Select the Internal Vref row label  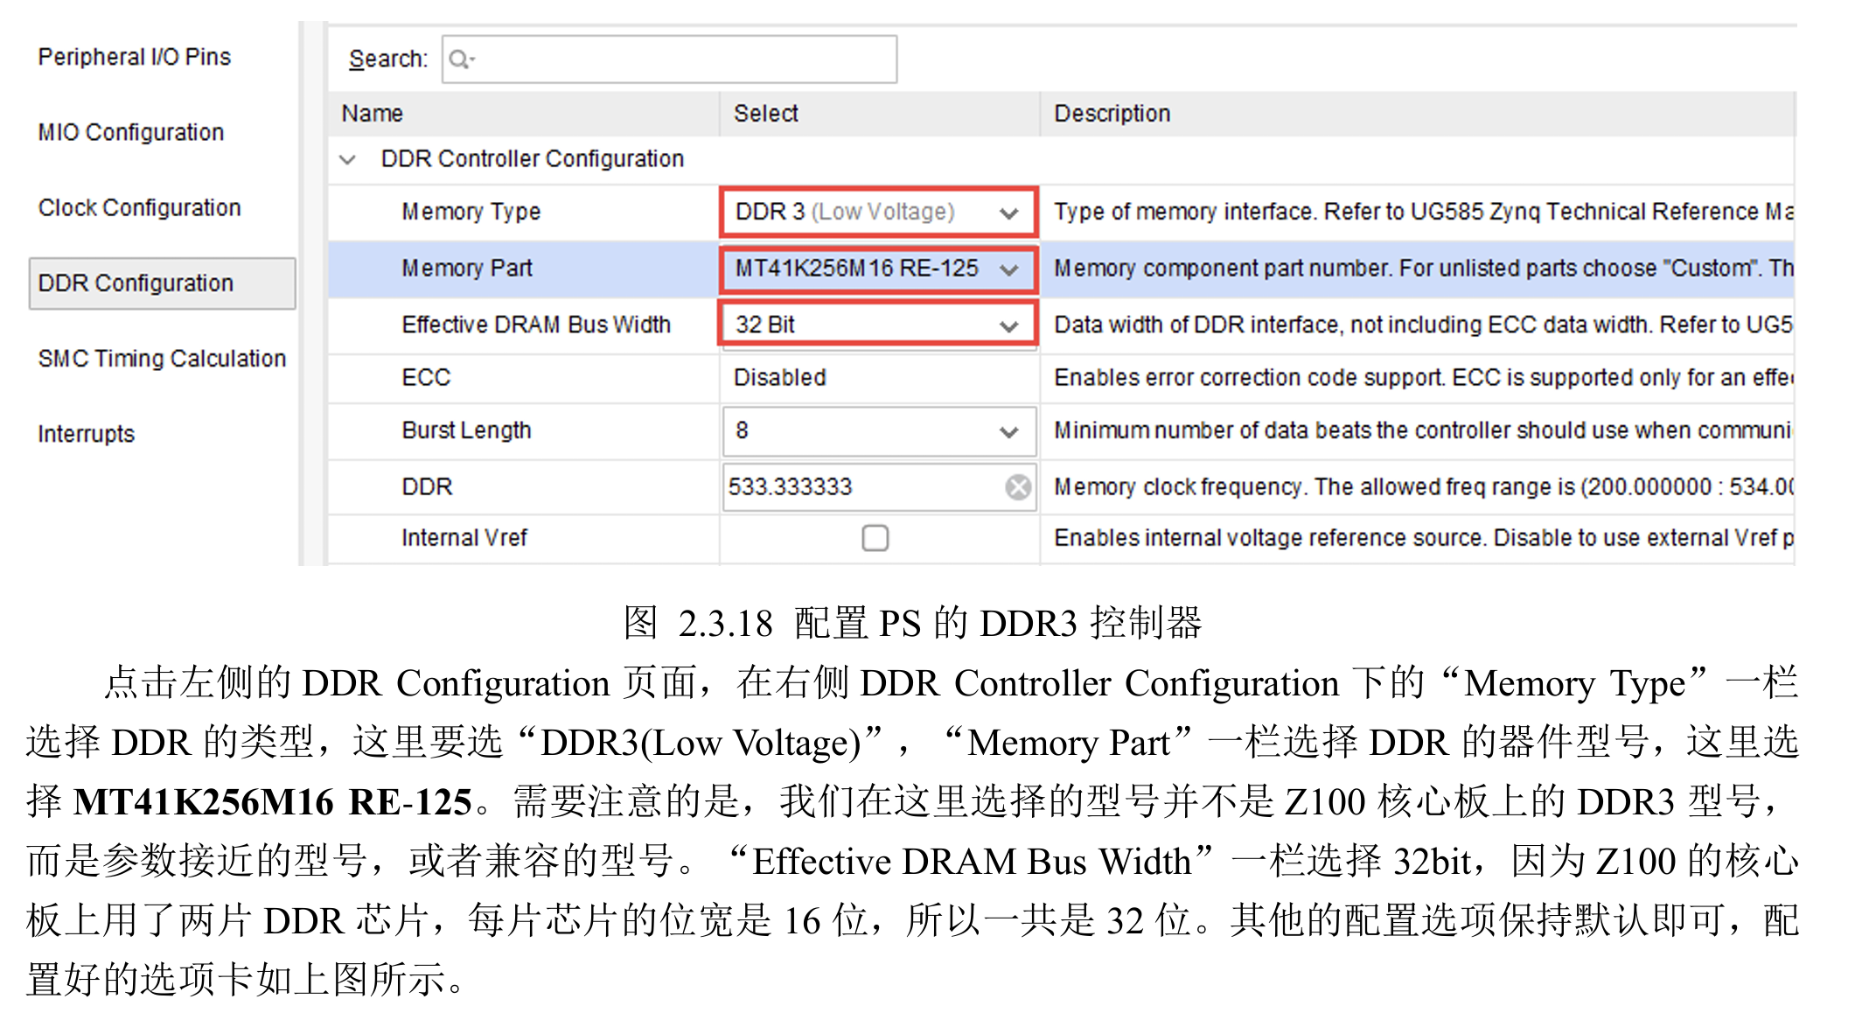[x=464, y=538]
